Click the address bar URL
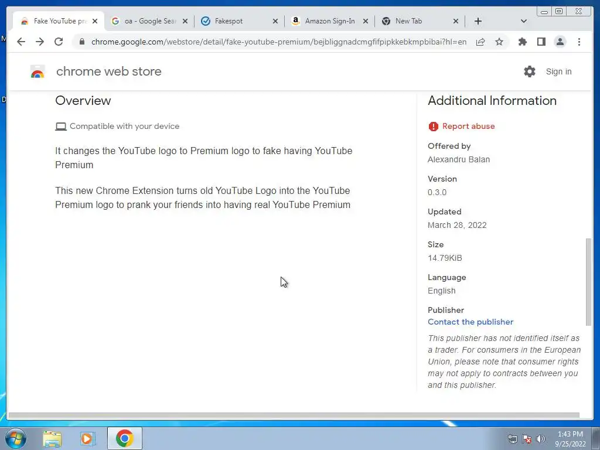 [278, 42]
